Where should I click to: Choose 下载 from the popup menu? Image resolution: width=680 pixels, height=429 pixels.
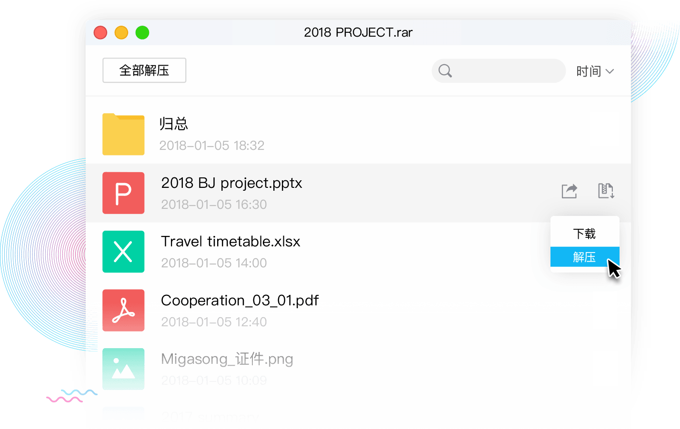click(584, 234)
